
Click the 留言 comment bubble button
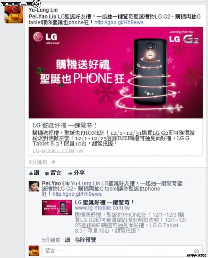tap(53, 173)
